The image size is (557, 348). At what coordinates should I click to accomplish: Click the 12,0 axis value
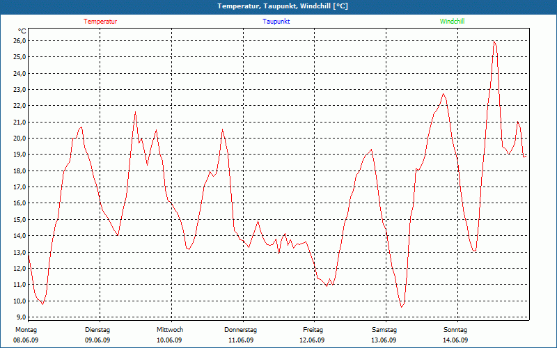pyautogui.click(x=19, y=269)
